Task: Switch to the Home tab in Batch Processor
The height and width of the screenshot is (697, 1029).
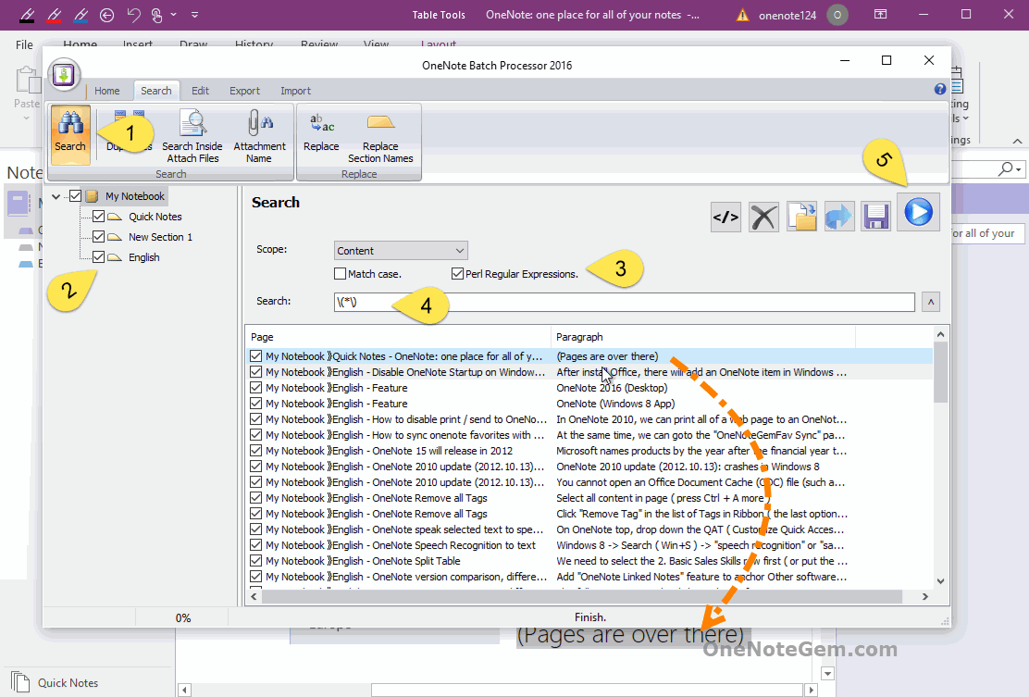Action: point(107,91)
